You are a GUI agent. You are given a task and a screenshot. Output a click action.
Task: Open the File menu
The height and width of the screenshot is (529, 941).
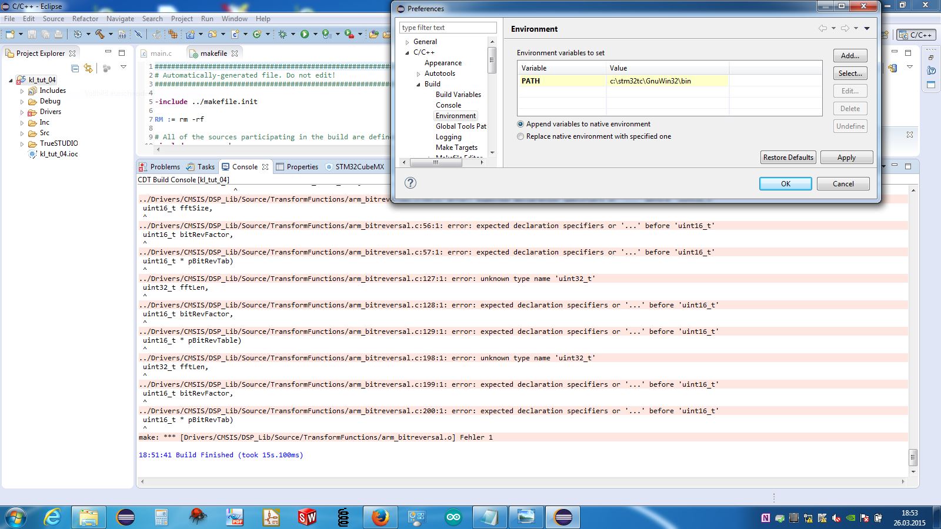(9, 19)
